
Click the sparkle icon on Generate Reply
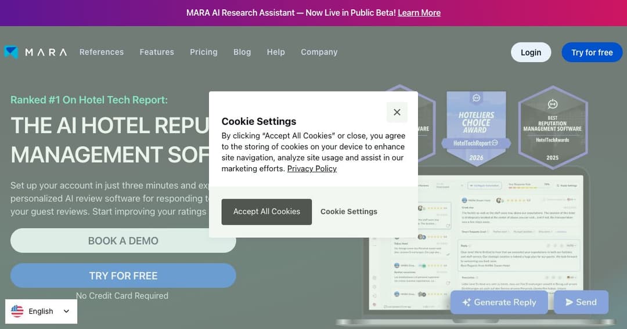[466, 302]
